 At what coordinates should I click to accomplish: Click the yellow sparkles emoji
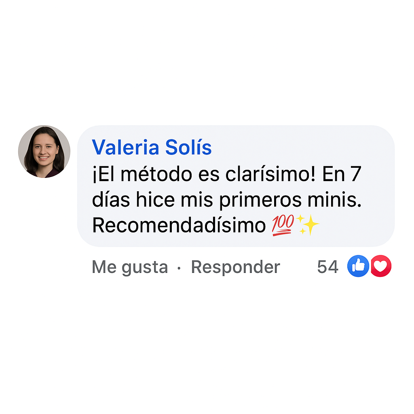pos(308,224)
